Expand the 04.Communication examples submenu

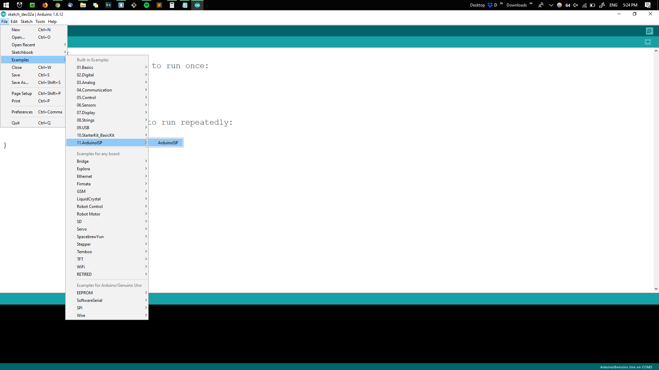(107, 90)
